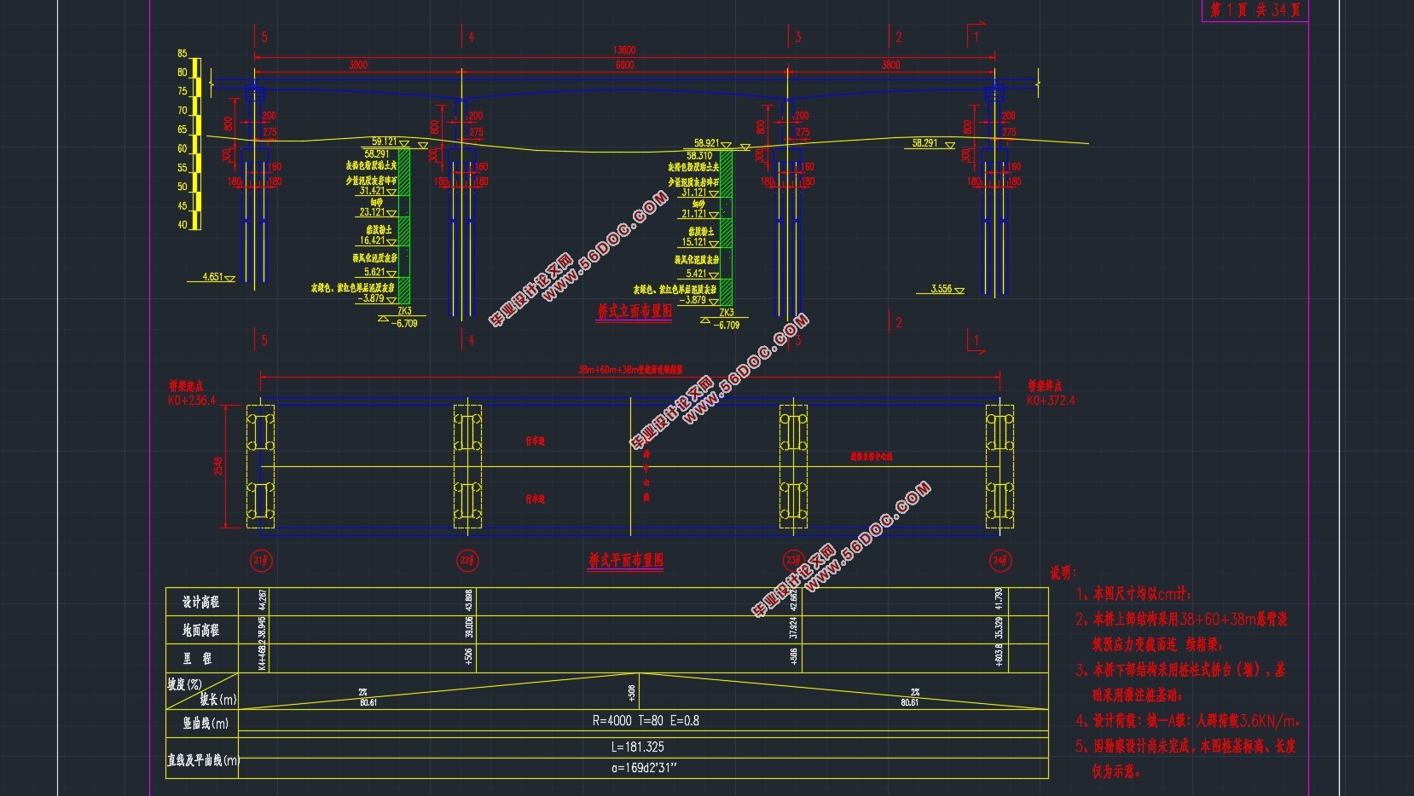
Task: Select the 坡度(%) header cell
Action: (184, 684)
